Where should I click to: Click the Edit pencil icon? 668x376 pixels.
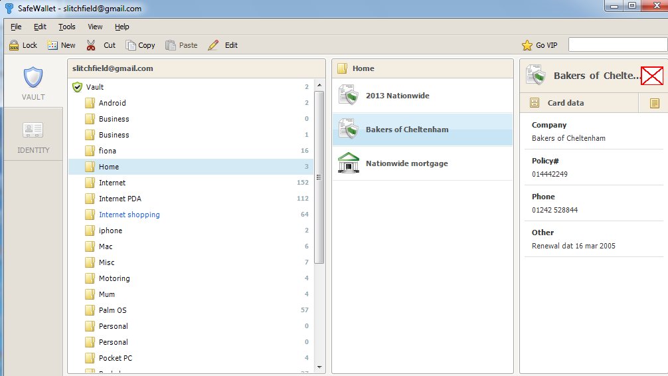coord(213,45)
